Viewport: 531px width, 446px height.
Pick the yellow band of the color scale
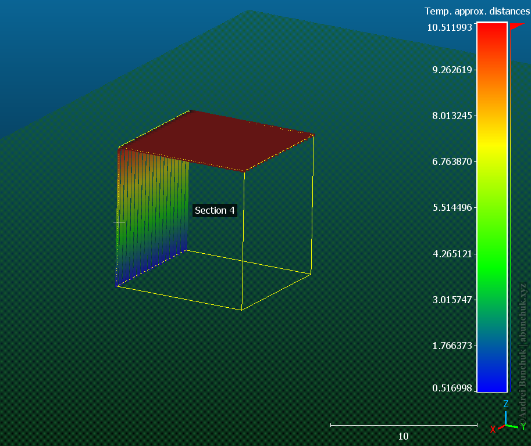(491, 142)
